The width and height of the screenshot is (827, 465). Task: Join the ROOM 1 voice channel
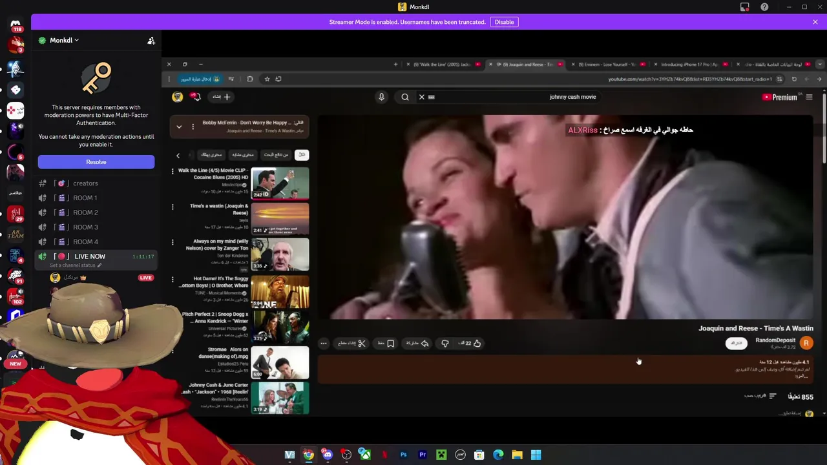96,198
